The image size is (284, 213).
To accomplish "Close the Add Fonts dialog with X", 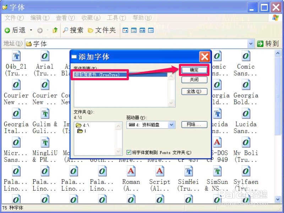I will click(x=205, y=57).
